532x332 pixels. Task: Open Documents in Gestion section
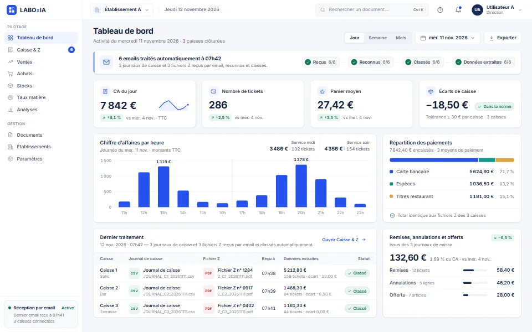pyautogui.click(x=41, y=135)
